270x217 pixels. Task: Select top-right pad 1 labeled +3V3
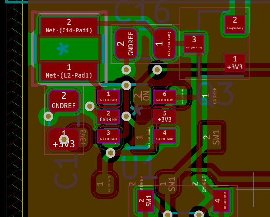coord(235,63)
